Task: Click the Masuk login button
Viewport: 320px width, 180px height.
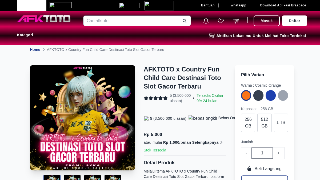Action: (267, 21)
